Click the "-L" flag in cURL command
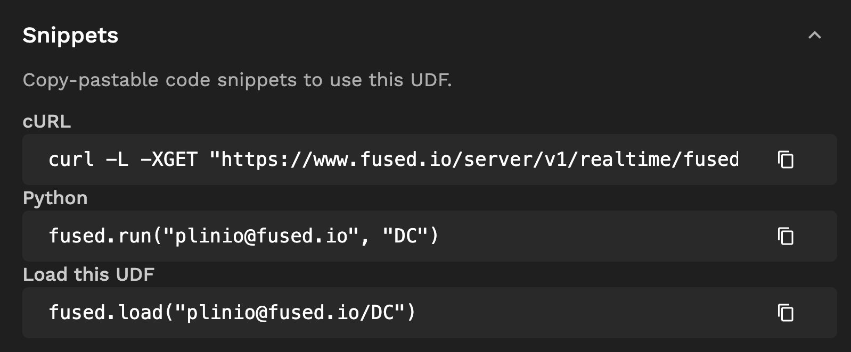Image resolution: width=851 pixels, height=352 pixels. (117, 160)
